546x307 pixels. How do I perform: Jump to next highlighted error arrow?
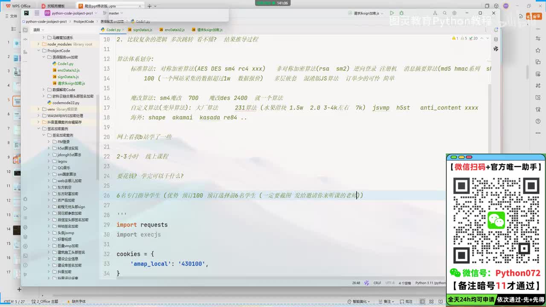coord(487,38)
